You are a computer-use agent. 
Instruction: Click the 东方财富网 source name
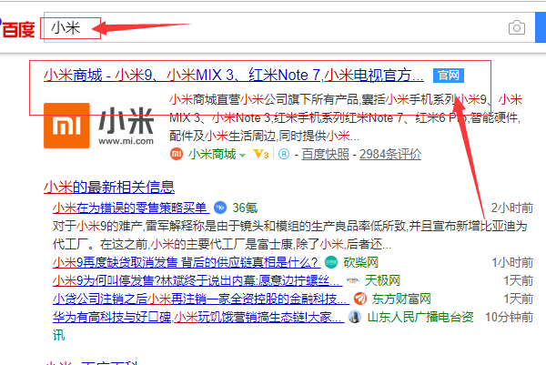click(401, 299)
